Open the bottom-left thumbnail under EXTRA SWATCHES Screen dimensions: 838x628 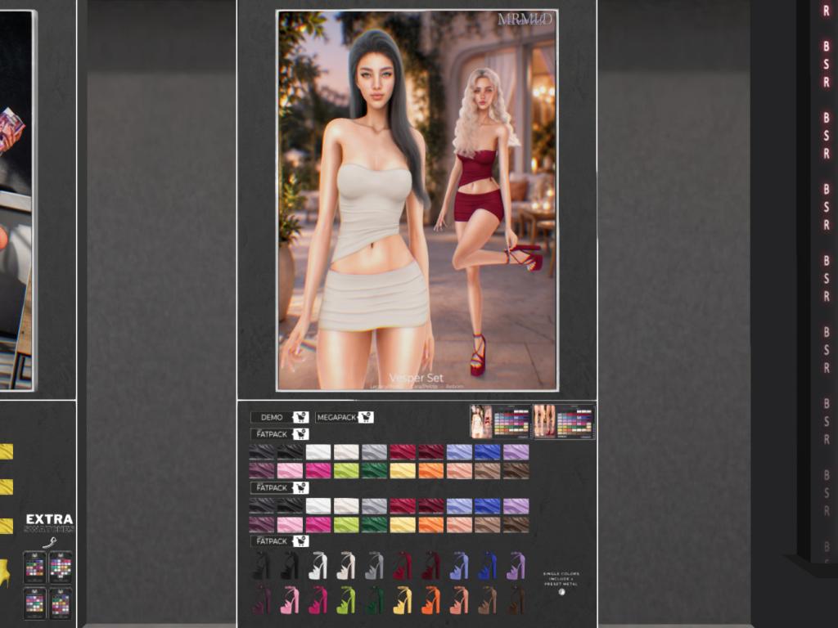(34, 604)
